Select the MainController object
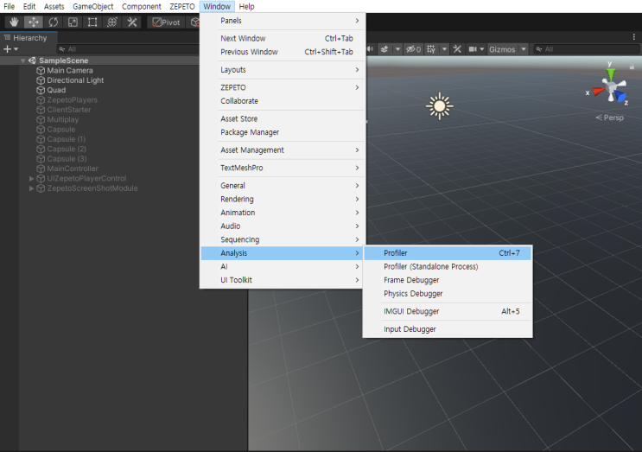 click(x=73, y=169)
